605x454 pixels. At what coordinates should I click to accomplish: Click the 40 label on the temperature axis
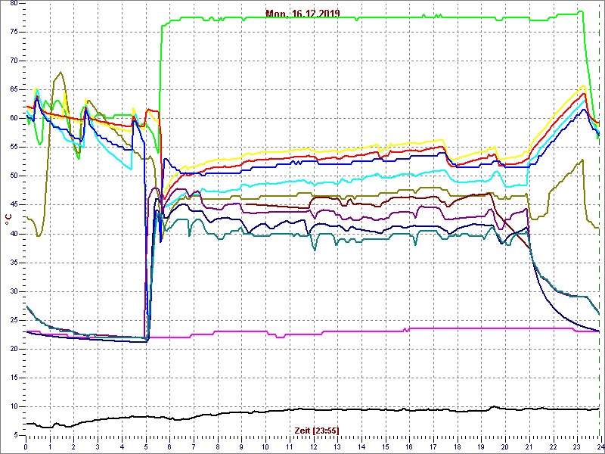point(13,234)
